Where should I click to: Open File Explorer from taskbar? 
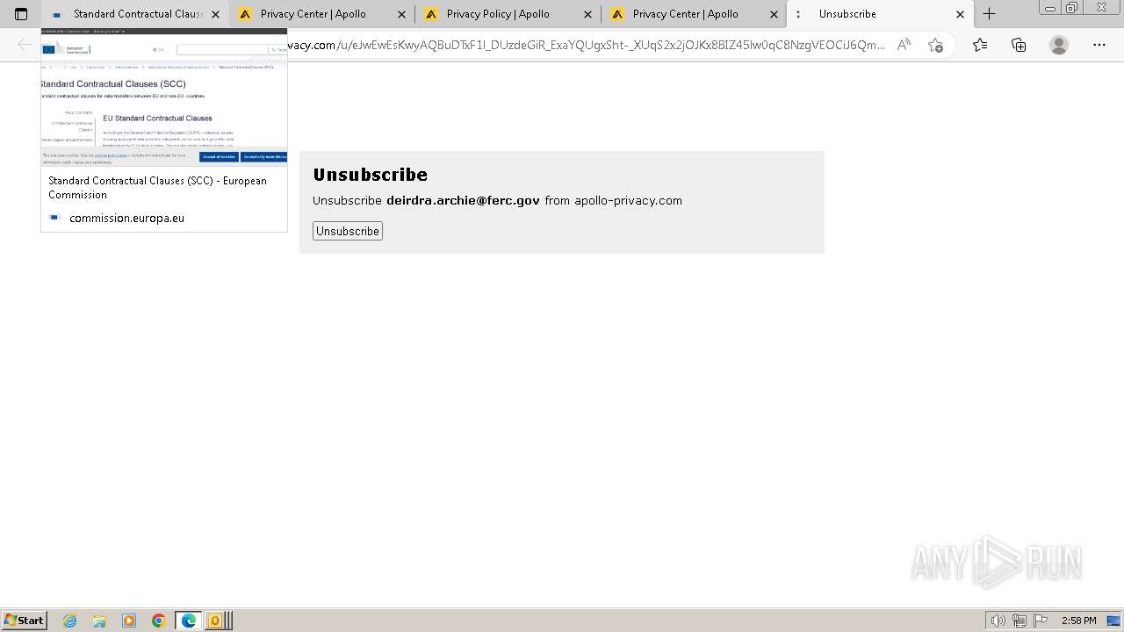tap(99, 621)
